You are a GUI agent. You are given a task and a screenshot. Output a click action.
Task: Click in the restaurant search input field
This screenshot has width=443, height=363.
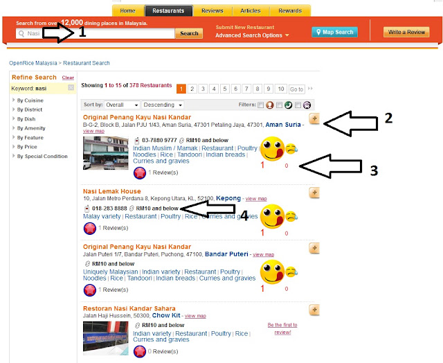[x=96, y=34]
